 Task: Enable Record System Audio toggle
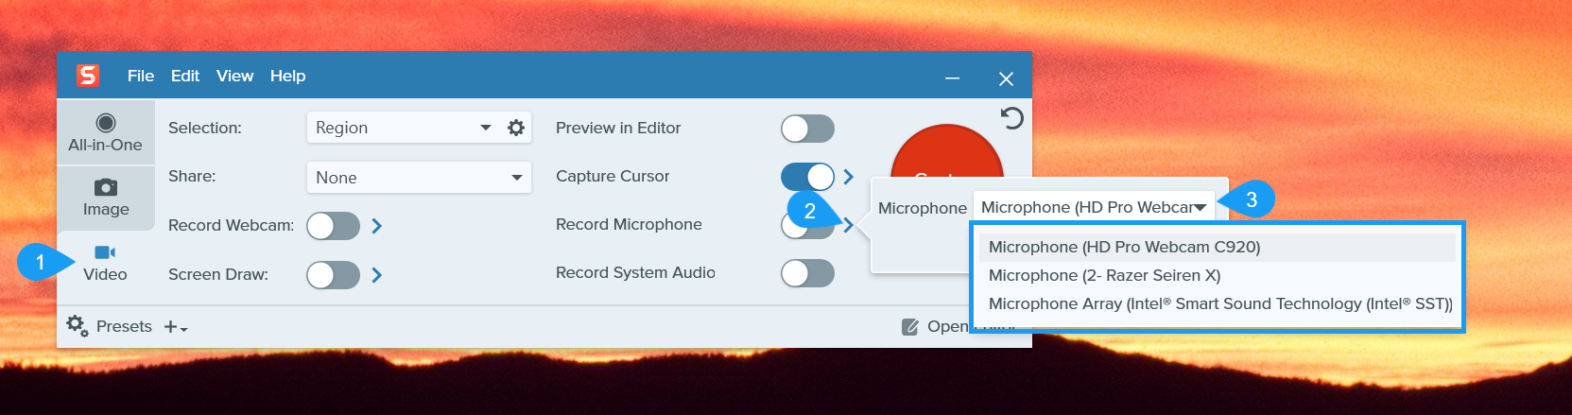coord(807,273)
